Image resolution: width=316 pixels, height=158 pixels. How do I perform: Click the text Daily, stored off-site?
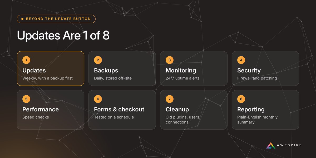(x=113, y=78)
